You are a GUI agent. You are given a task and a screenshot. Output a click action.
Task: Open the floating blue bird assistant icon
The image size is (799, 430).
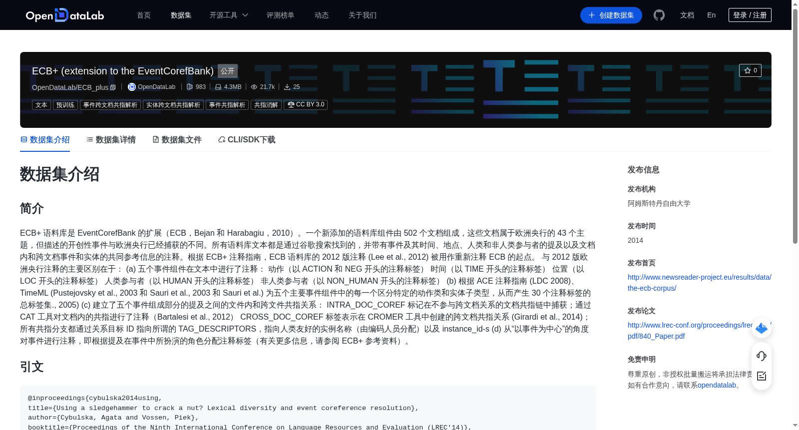[x=762, y=328]
